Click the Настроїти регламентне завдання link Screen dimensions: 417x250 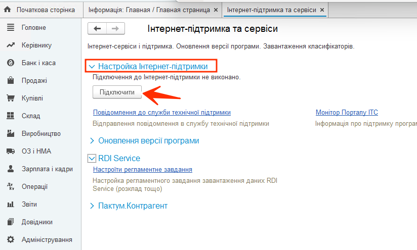[x=142, y=170]
